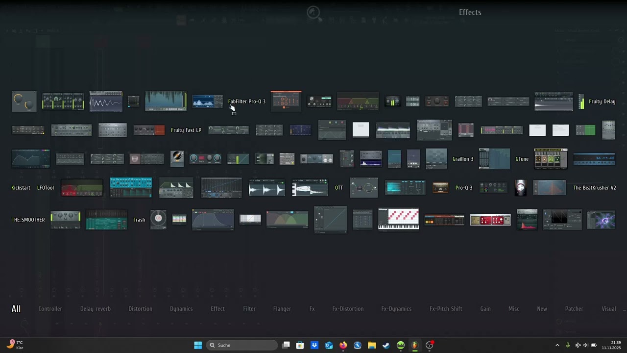Pick the red-green thumbnail beside LFOTool
Image resolution: width=627 pixels, height=353 pixels.
[82, 188]
